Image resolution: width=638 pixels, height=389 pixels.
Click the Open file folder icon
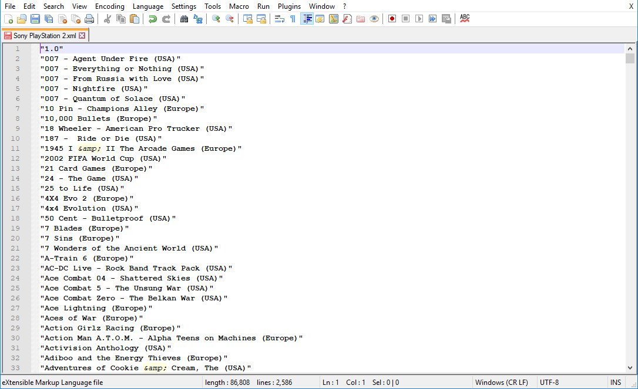pos(22,19)
